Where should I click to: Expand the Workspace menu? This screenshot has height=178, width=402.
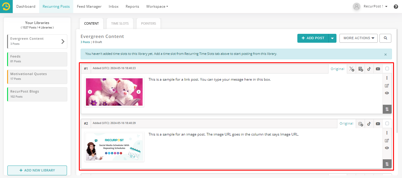[x=157, y=7]
